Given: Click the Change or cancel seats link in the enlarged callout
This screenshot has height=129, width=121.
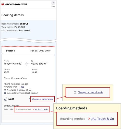Looking at the screenshot, I should pyautogui.click(x=90, y=92).
